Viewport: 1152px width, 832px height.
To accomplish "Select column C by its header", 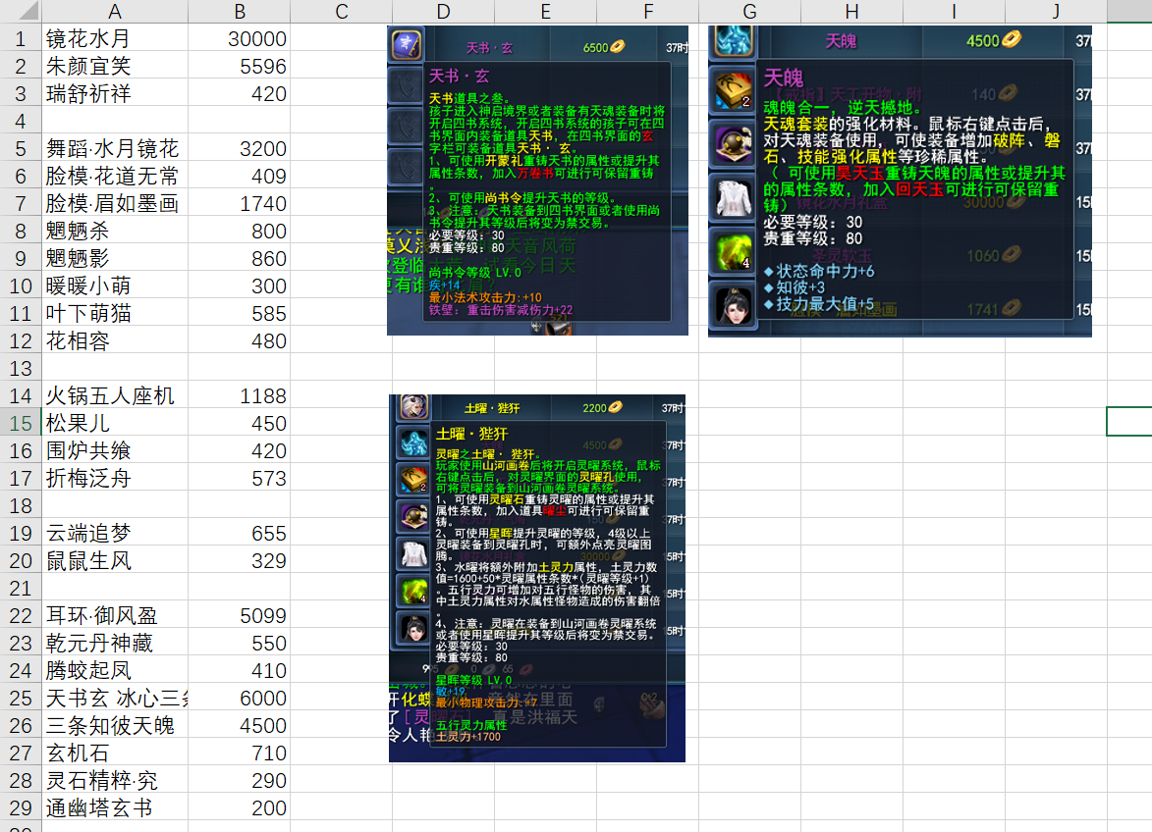I will pos(342,11).
